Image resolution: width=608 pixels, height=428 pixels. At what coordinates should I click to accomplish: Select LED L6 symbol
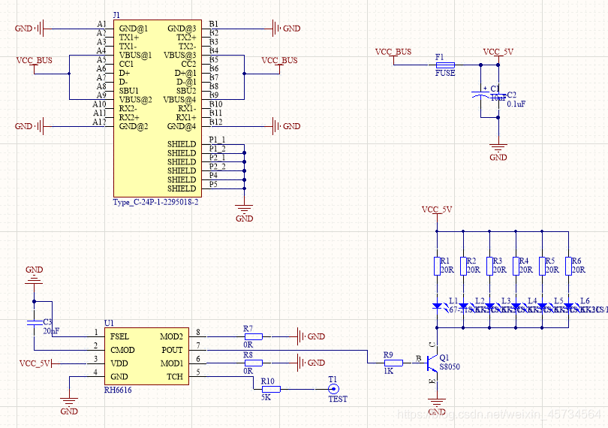tap(570, 306)
